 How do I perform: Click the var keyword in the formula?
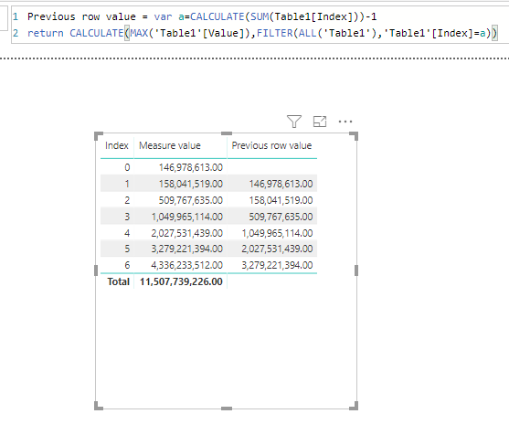164,16
